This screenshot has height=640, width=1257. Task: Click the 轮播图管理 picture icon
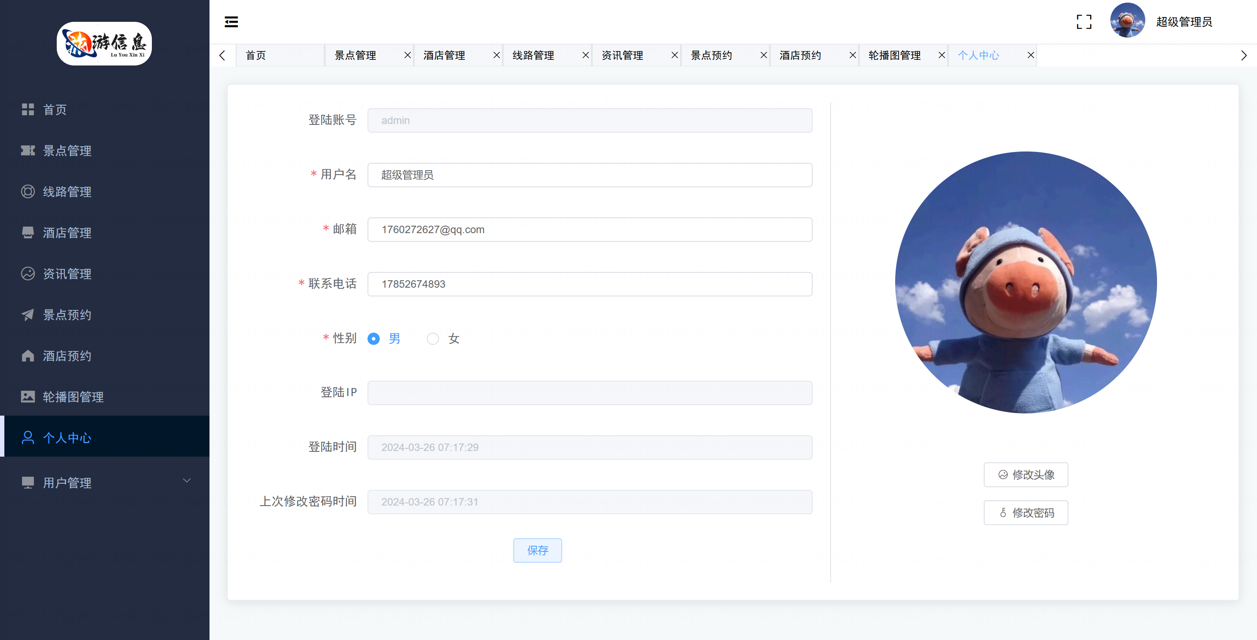[x=28, y=396]
